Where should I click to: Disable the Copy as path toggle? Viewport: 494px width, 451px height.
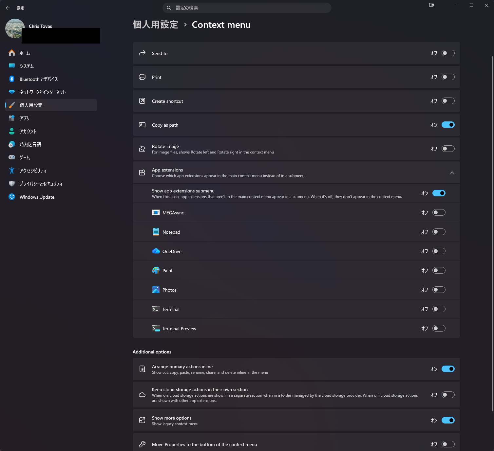pyautogui.click(x=448, y=125)
